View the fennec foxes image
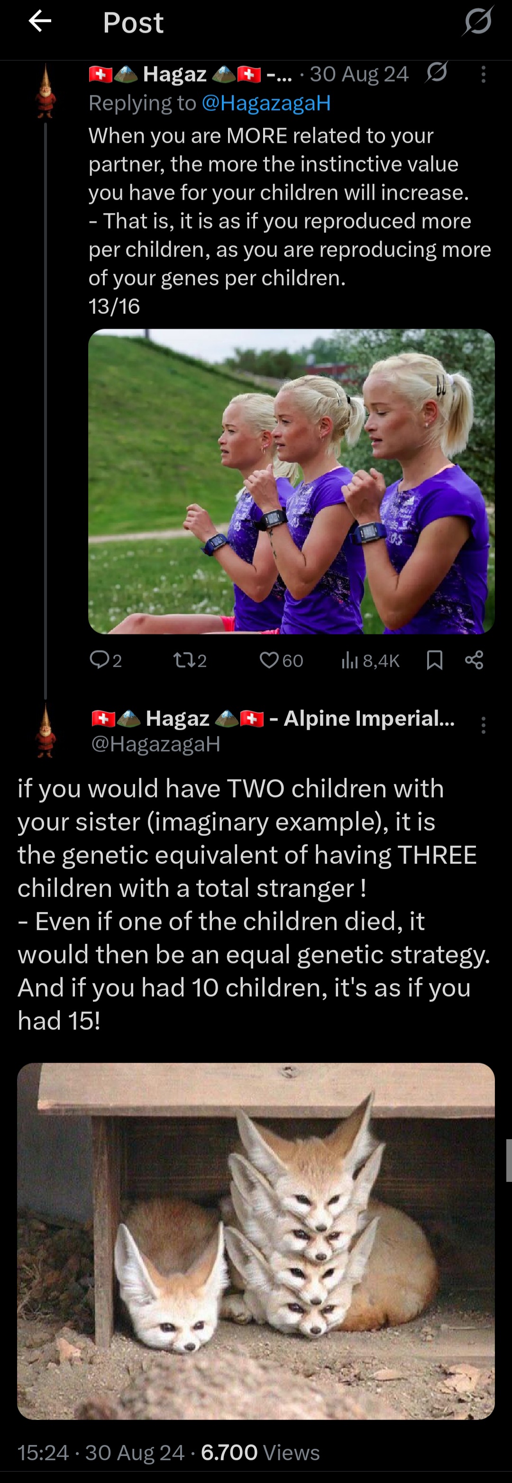The width and height of the screenshot is (512, 1483). tap(256, 1241)
